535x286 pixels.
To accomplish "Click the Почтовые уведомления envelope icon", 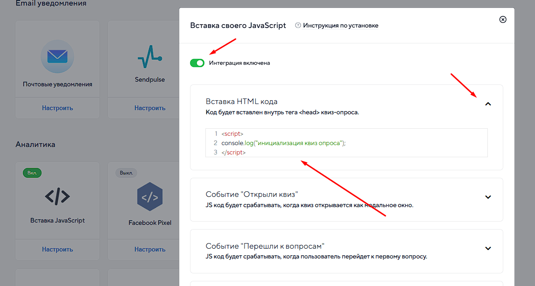I will coord(57,56).
